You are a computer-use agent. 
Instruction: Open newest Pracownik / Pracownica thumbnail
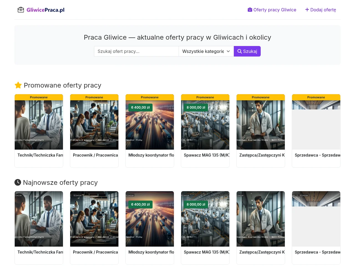[94, 219]
